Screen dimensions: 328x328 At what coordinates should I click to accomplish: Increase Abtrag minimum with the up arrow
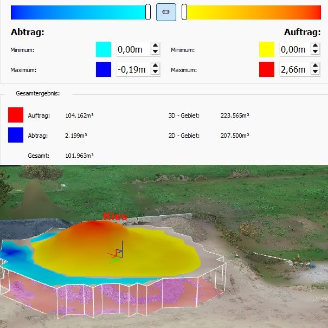pos(155,47)
